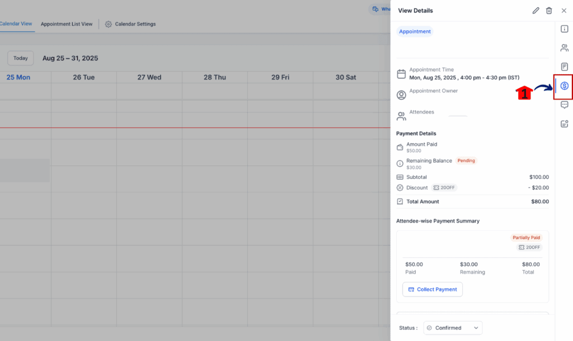Switch to Calendar View tab

click(x=16, y=23)
